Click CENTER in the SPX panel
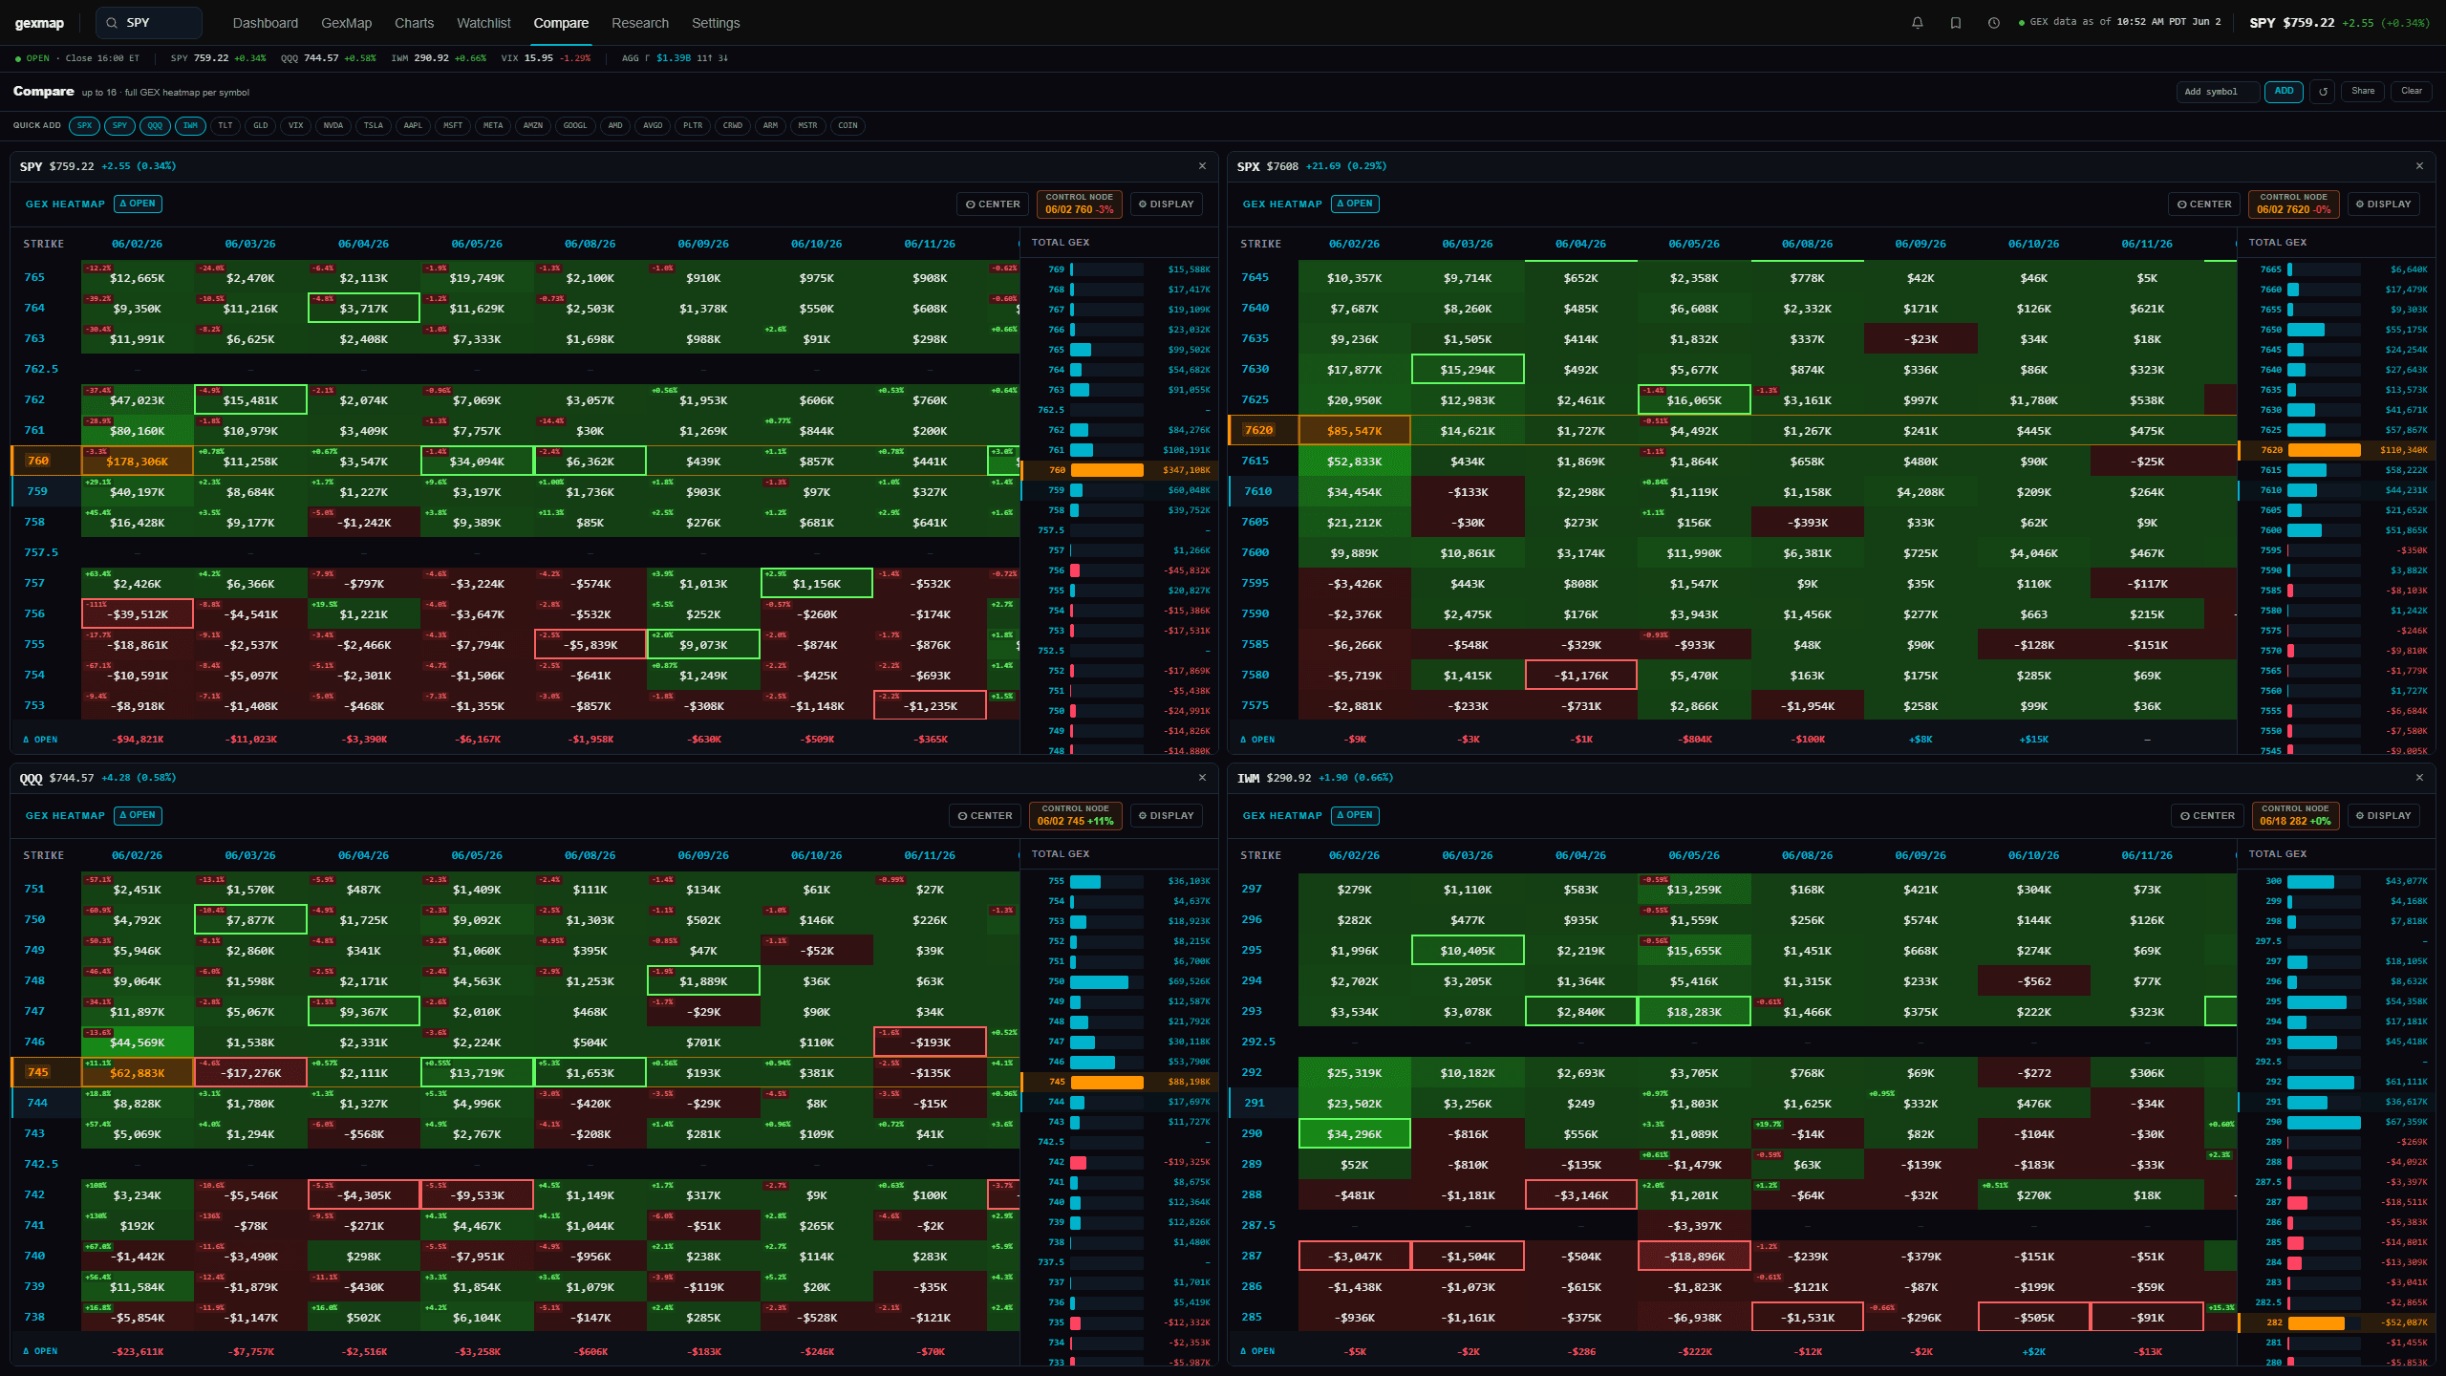 coord(2204,204)
